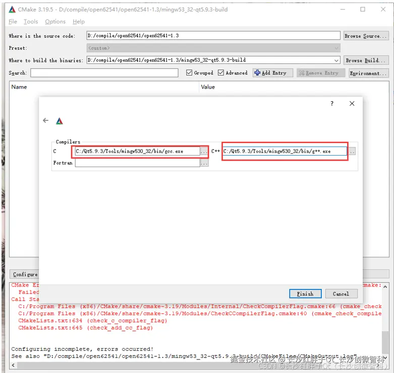Click the C++ compiler path field

pos(285,151)
